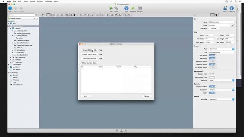Check the This Computer build target
Screen dimensions: 244x137
[x=11, y=84]
